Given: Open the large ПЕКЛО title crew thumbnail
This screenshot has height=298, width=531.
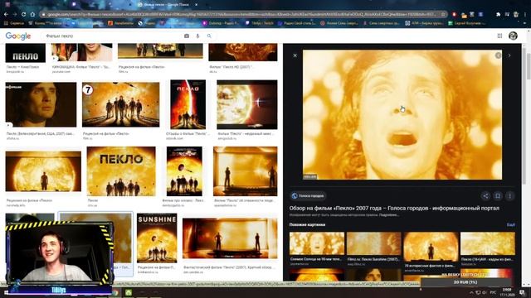Looking at the screenshot, I should [x=121, y=171].
